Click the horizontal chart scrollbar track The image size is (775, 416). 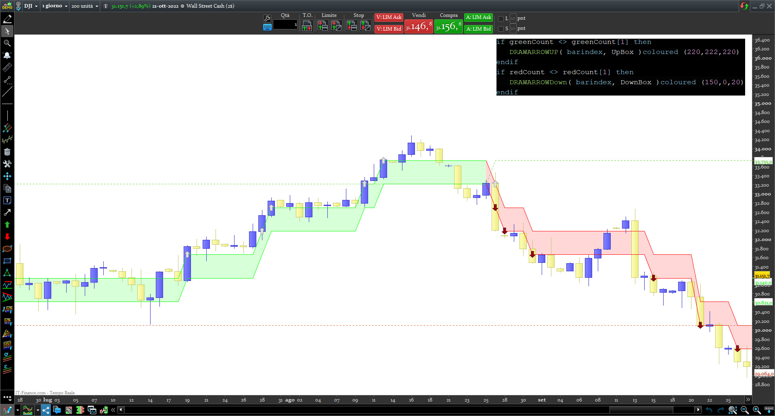click(x=409, y=410)
